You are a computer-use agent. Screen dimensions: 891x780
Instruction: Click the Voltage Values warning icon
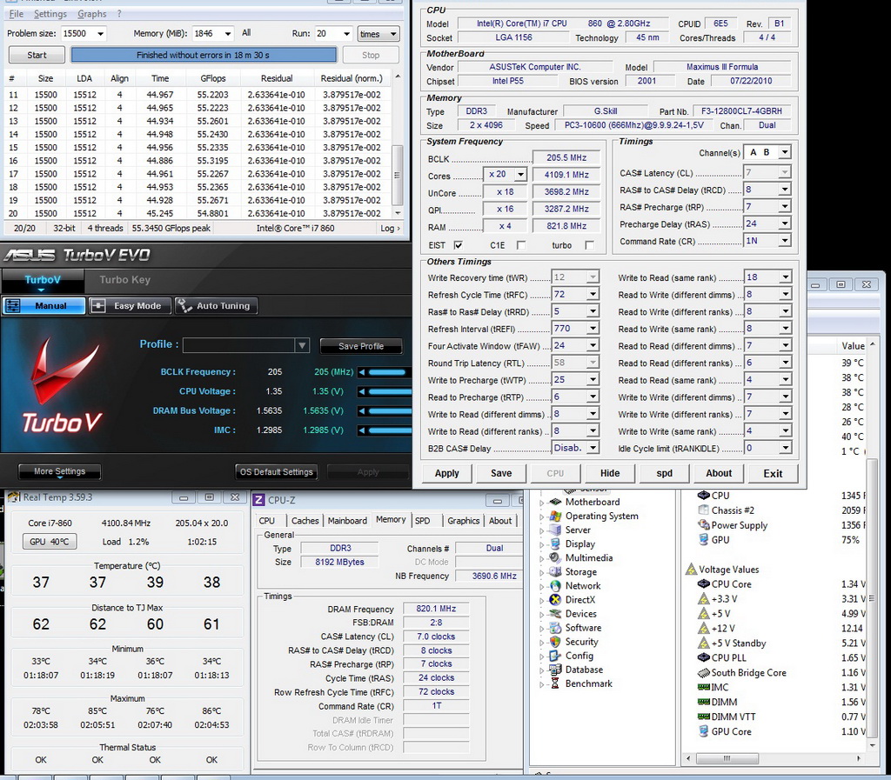point(691,569)
